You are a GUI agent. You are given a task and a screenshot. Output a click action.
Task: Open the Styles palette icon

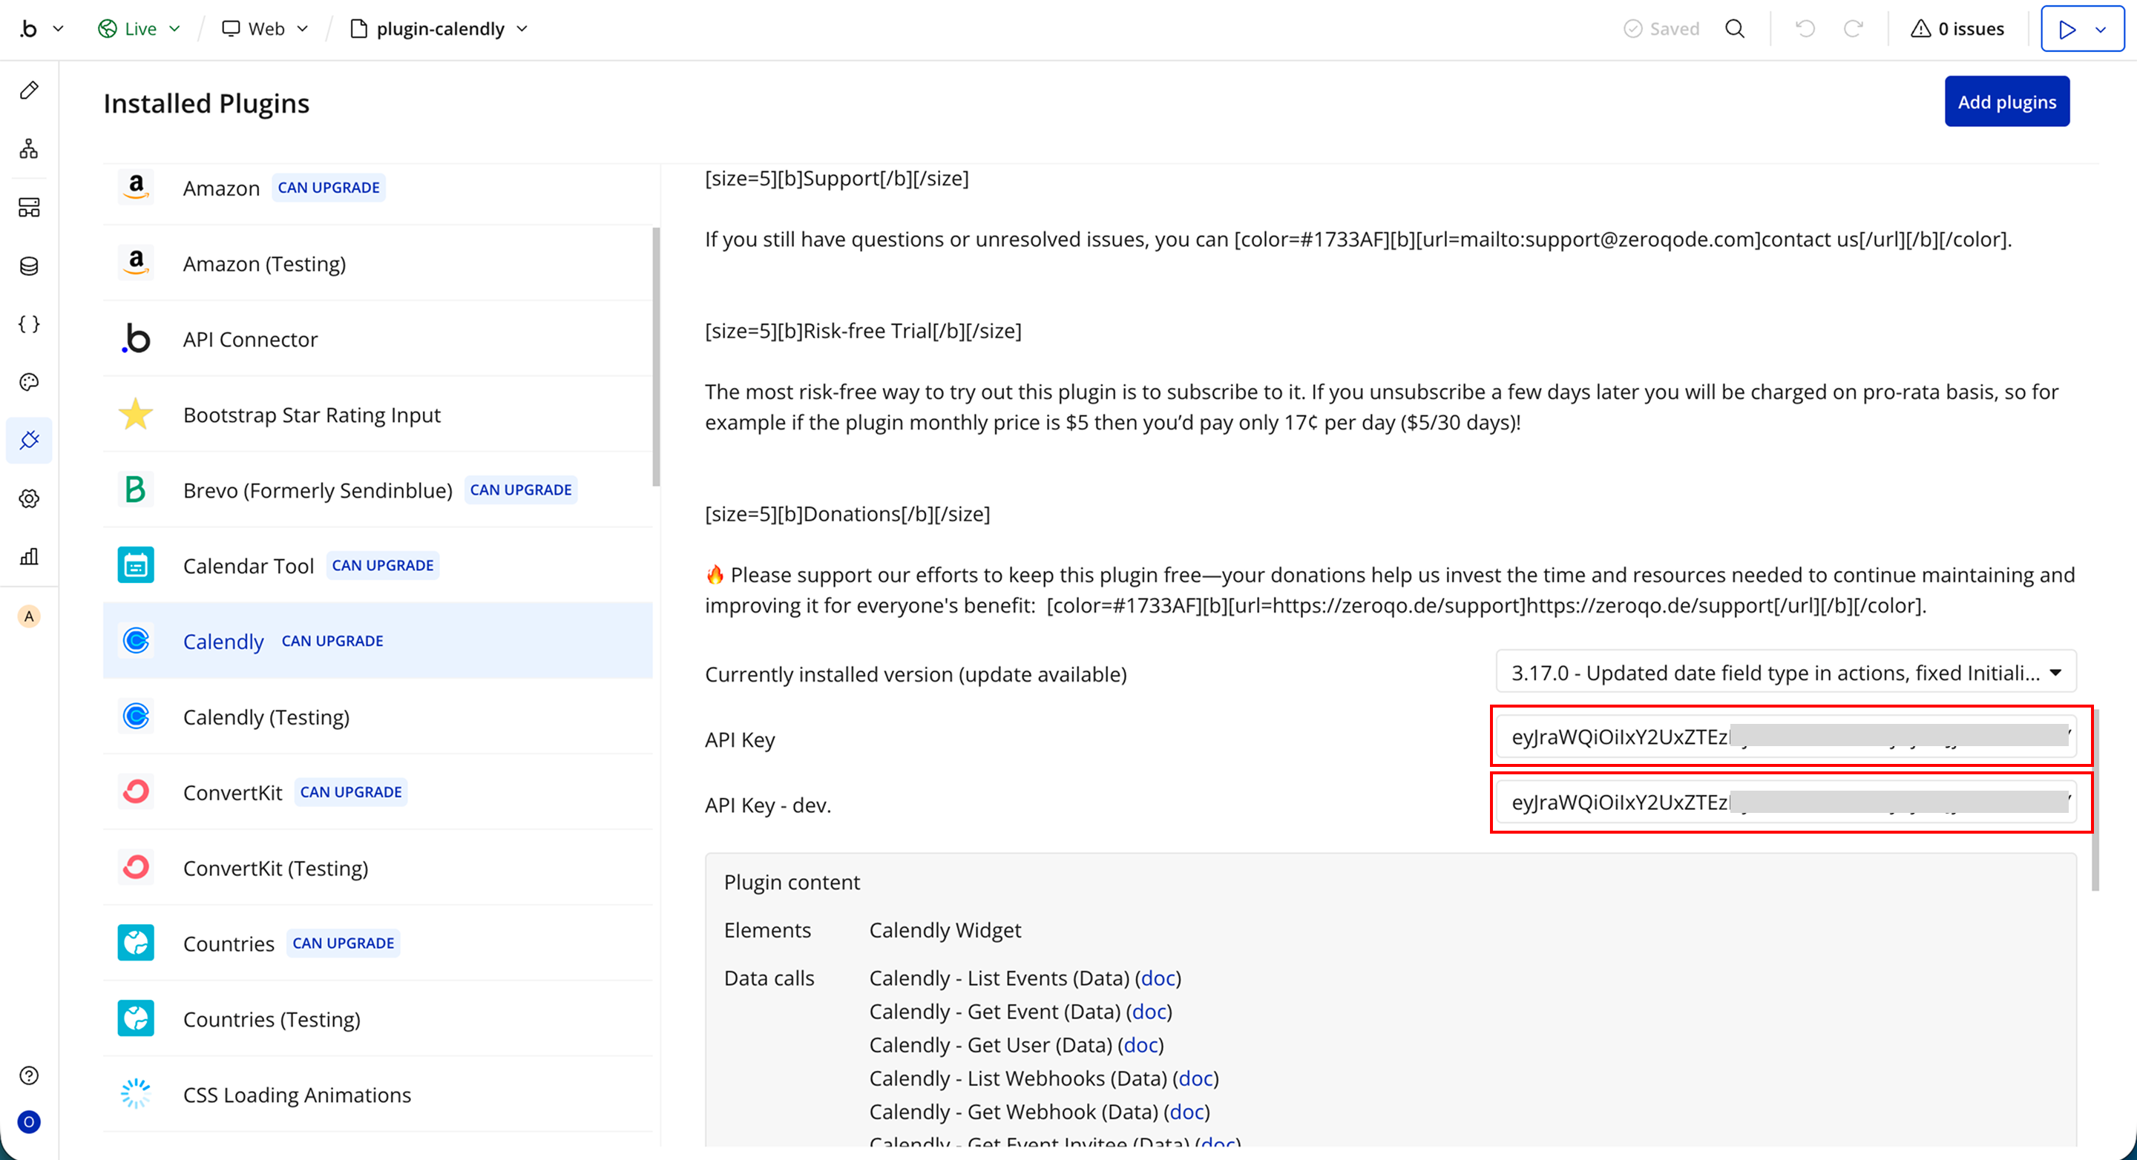pos(29,381)
